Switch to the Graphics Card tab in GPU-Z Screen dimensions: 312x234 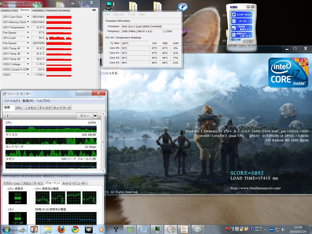click(9, 10)
